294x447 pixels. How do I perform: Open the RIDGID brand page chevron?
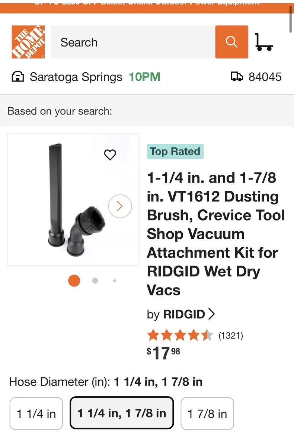[x=211, y=314]
